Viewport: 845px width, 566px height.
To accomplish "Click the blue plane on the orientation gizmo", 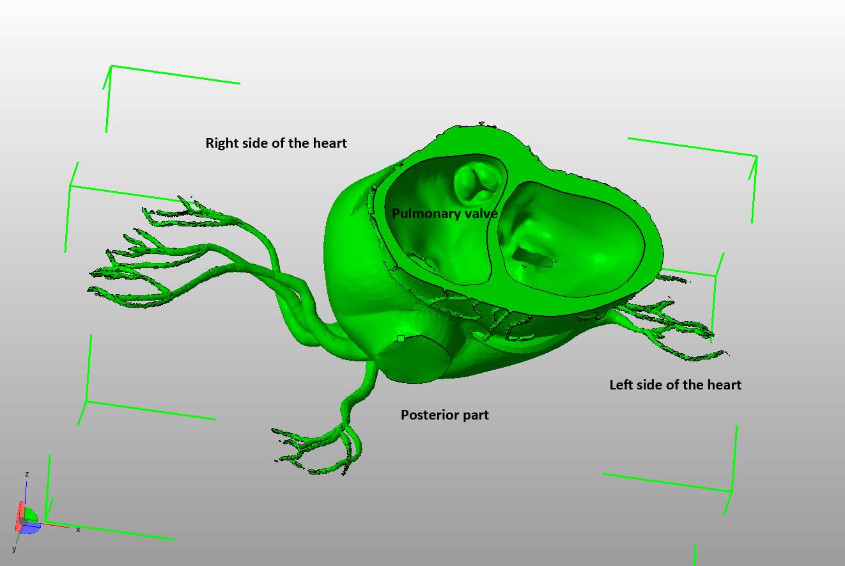I will click(32, 528).
